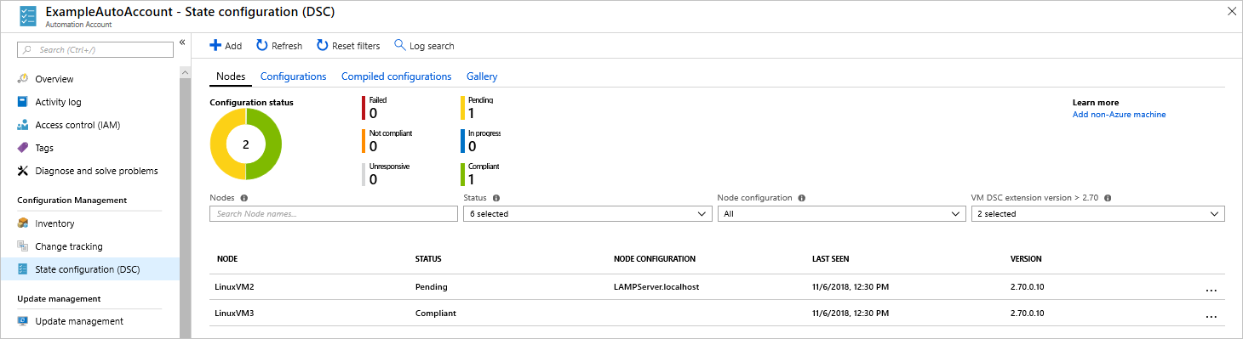Click the Update management monitor icon
Viewport: 1243px width, 339px height.
[x=23, y=321]
